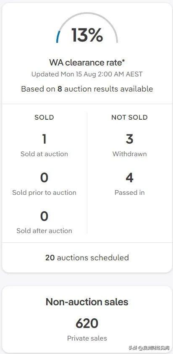The image size is (173, 354).
Task: Click the Sold prior to auction count
Action: coord(44,178)
